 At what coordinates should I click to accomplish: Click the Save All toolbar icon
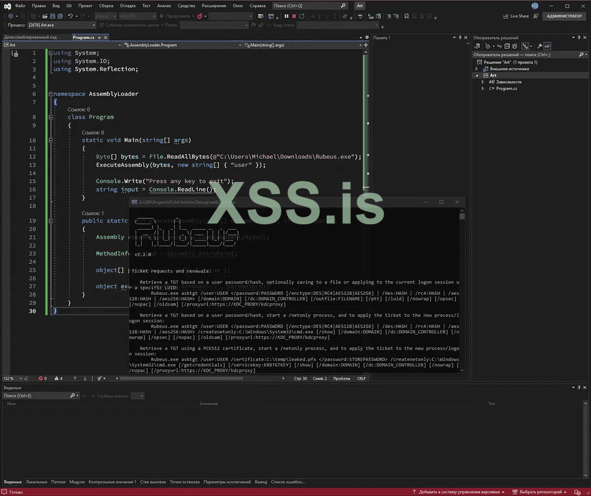tap(61, 16)
